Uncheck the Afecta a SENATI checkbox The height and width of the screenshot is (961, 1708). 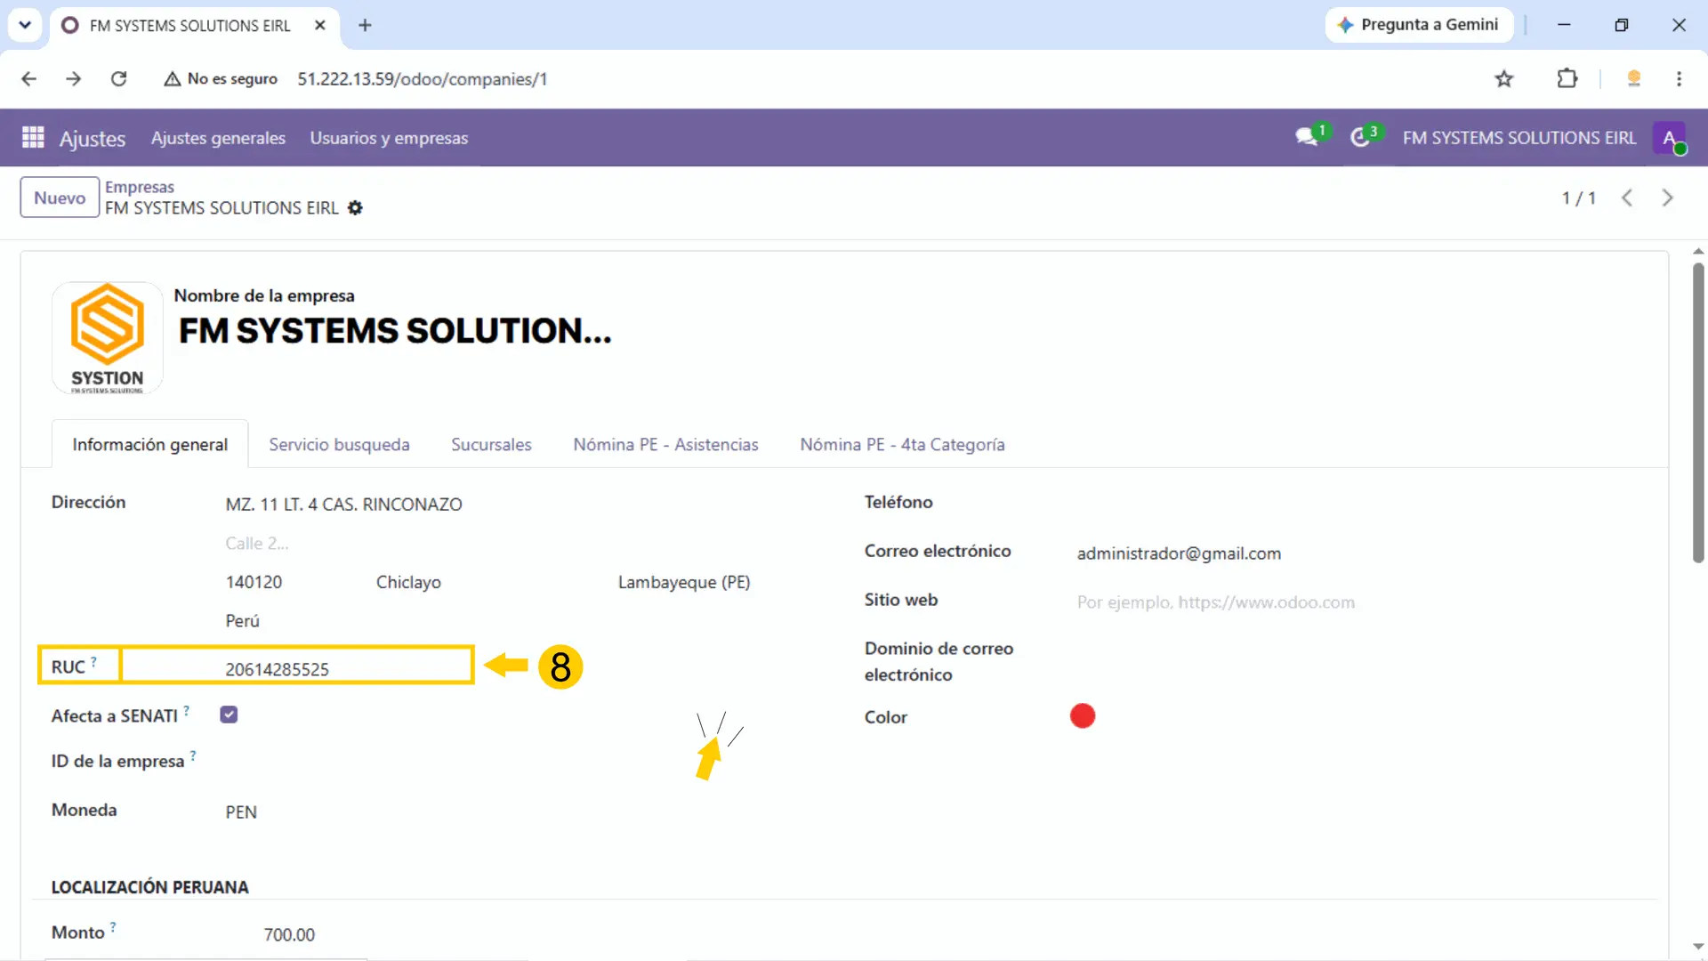click(x=229, y=715)
